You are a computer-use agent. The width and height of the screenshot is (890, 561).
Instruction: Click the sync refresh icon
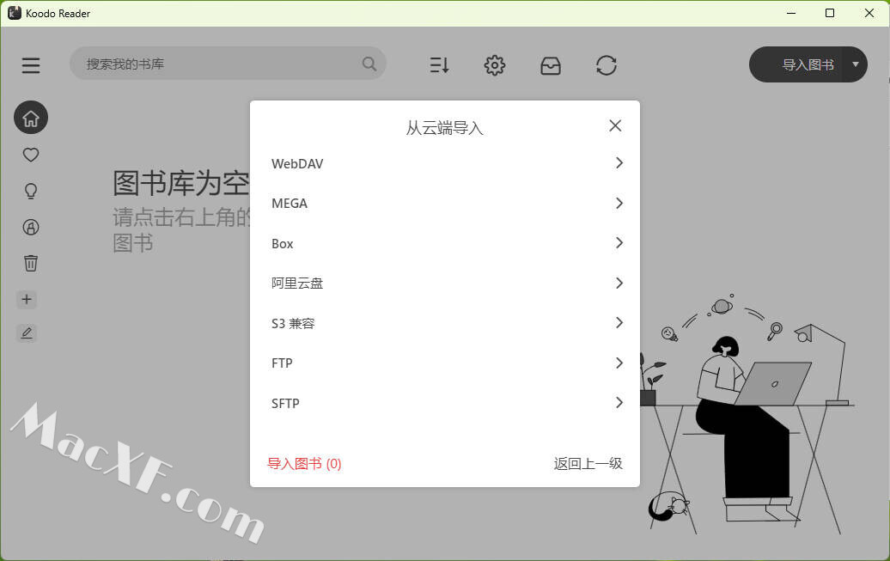(607, 65)
